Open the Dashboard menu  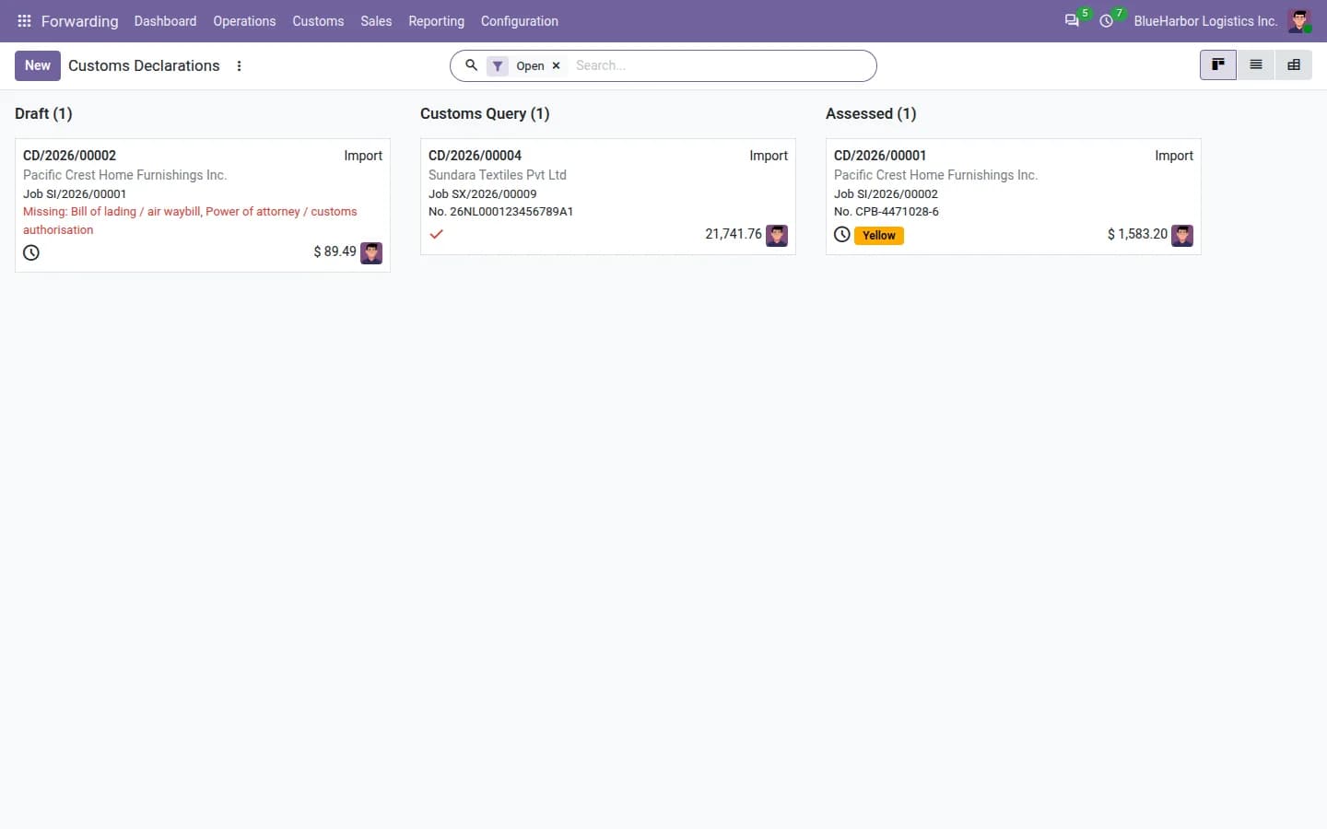[166, 21]
